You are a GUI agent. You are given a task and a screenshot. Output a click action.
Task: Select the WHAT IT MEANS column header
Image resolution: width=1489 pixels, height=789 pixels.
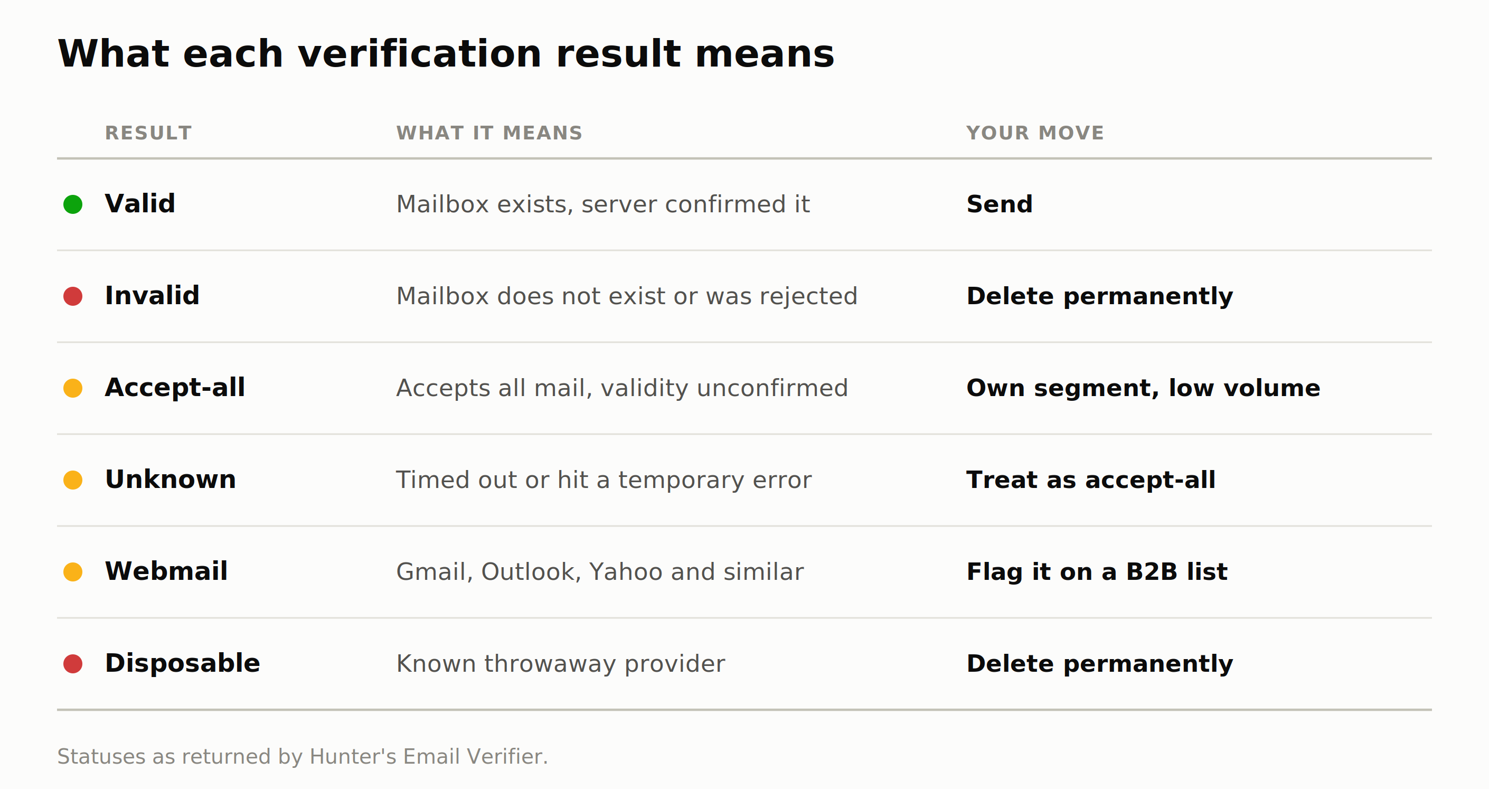click(x=489, y=133)
